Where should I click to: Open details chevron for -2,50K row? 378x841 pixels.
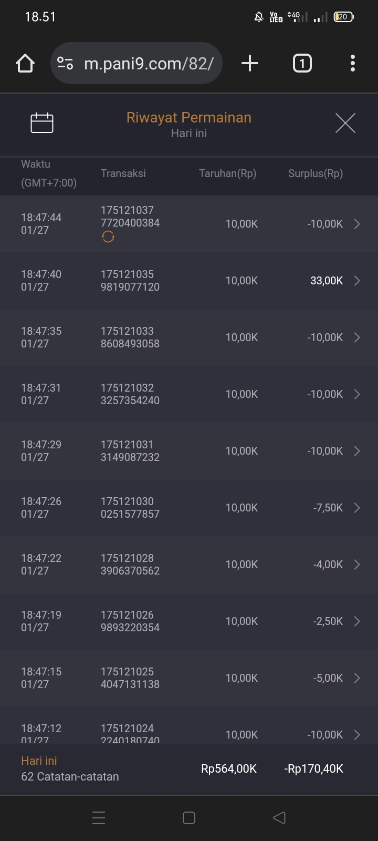pos(357,621)
